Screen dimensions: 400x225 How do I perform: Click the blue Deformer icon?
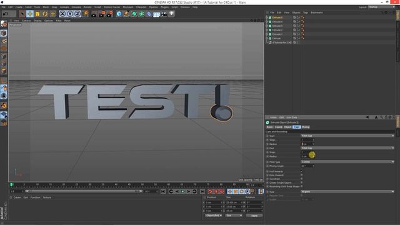point(149,14)
